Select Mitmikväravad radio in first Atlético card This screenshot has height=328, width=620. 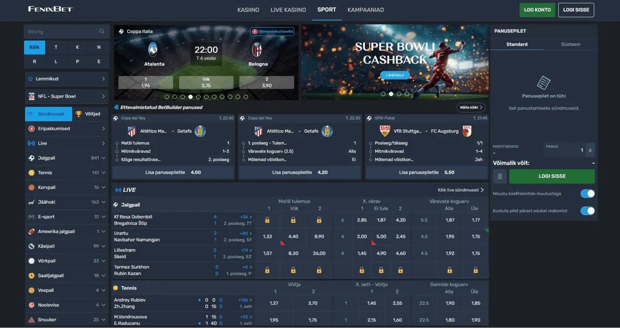pos(117,151)
